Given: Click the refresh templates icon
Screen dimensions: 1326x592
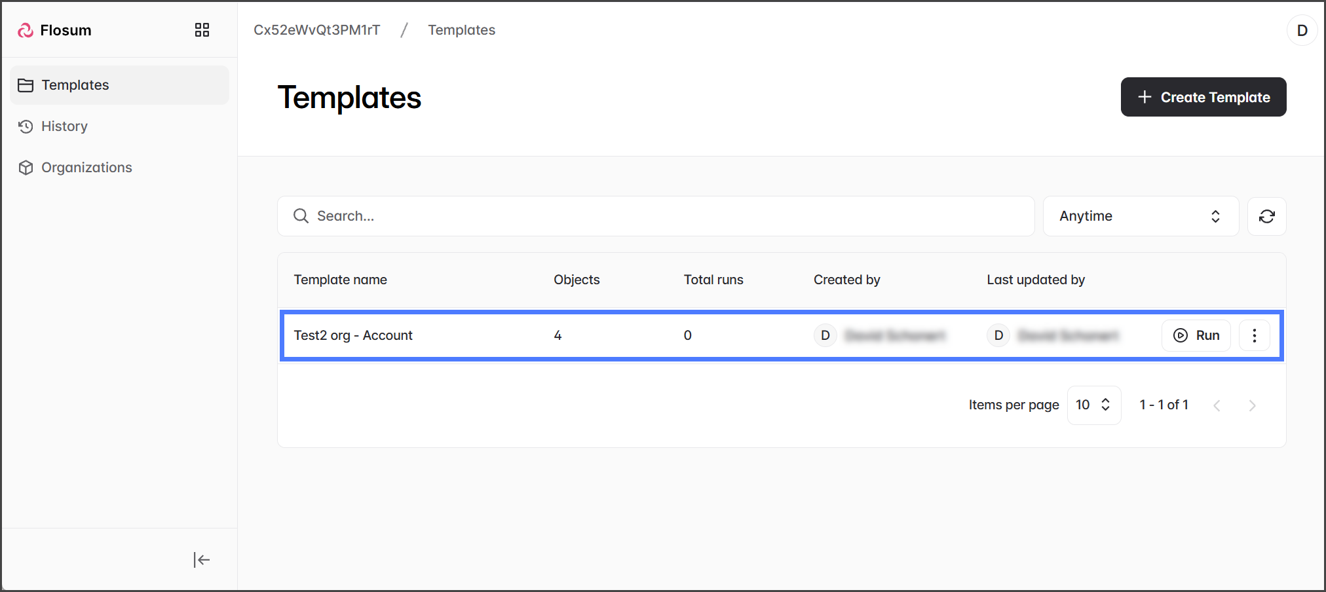Looking at the screenshot, I should pos(1266,216).
